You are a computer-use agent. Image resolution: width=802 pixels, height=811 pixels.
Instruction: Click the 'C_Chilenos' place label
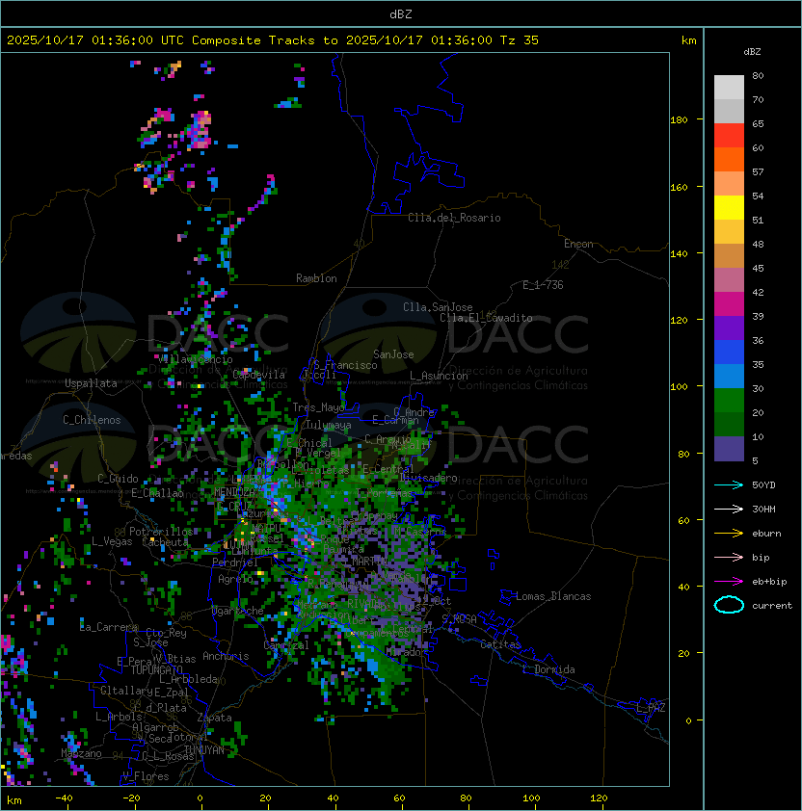pos(92,420)
